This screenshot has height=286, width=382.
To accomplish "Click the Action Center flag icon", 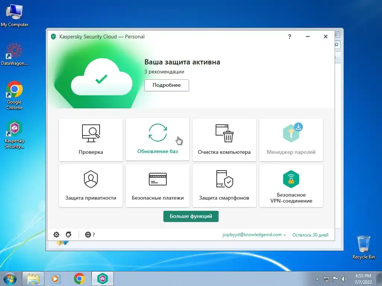I will (335, 279).
